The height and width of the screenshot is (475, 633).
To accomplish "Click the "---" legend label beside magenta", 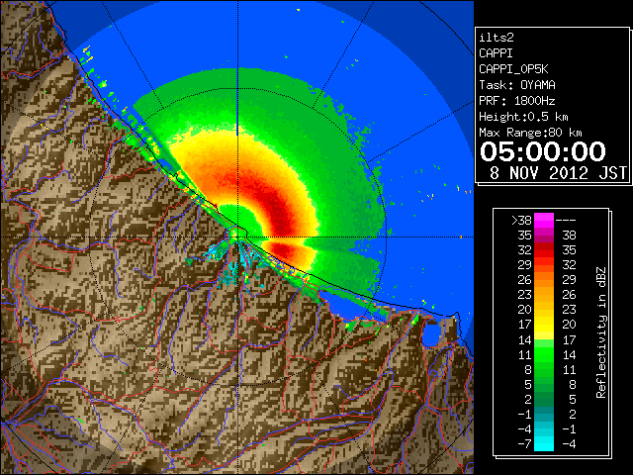I will click(x=566, y=221).
